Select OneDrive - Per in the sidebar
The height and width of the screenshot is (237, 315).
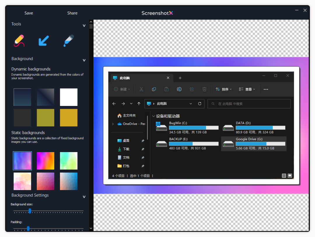(x=131, y=124)
